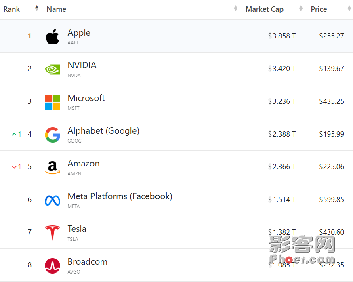Click the red Tesla logo

(x=53, y=233)
